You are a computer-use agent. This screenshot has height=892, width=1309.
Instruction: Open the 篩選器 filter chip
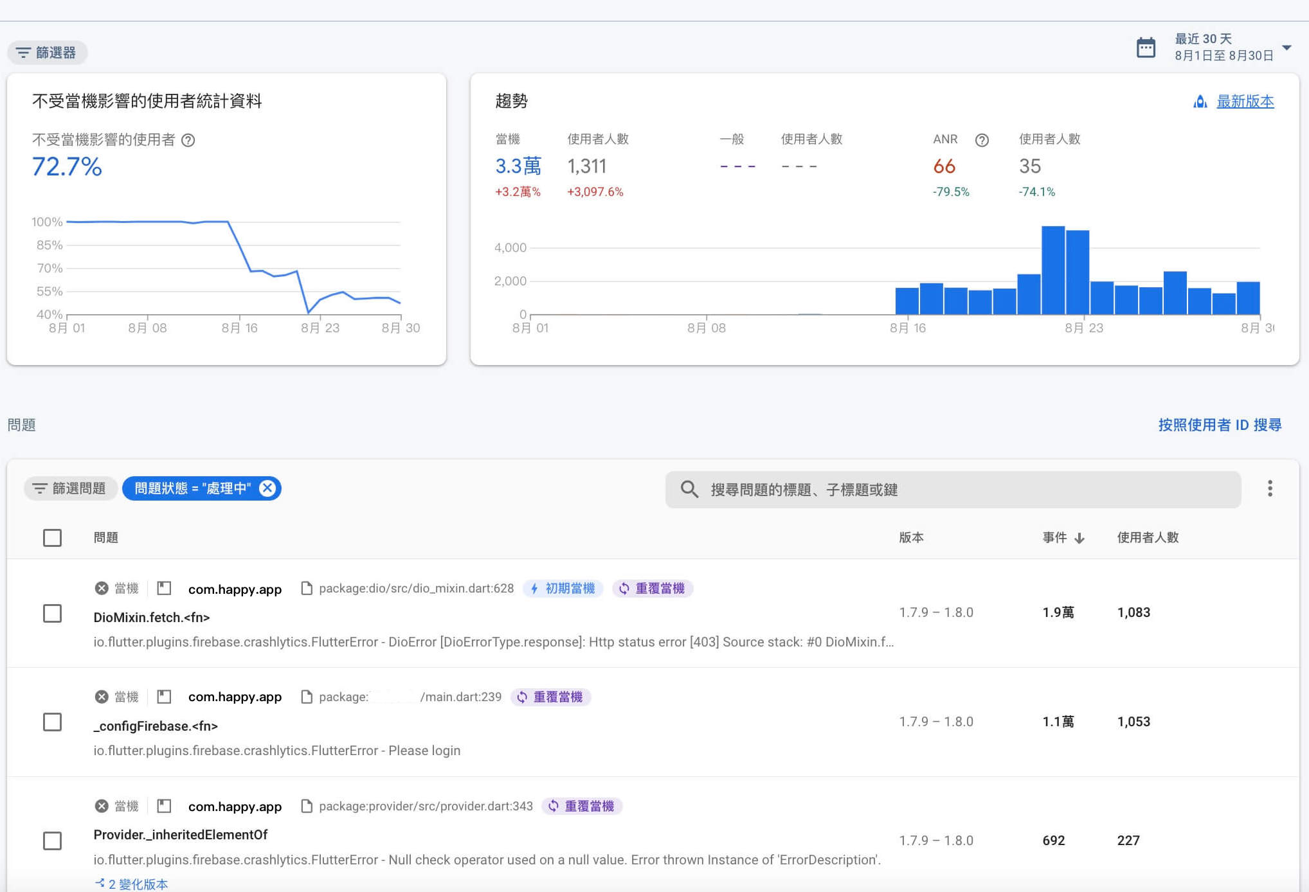point(47,53)
